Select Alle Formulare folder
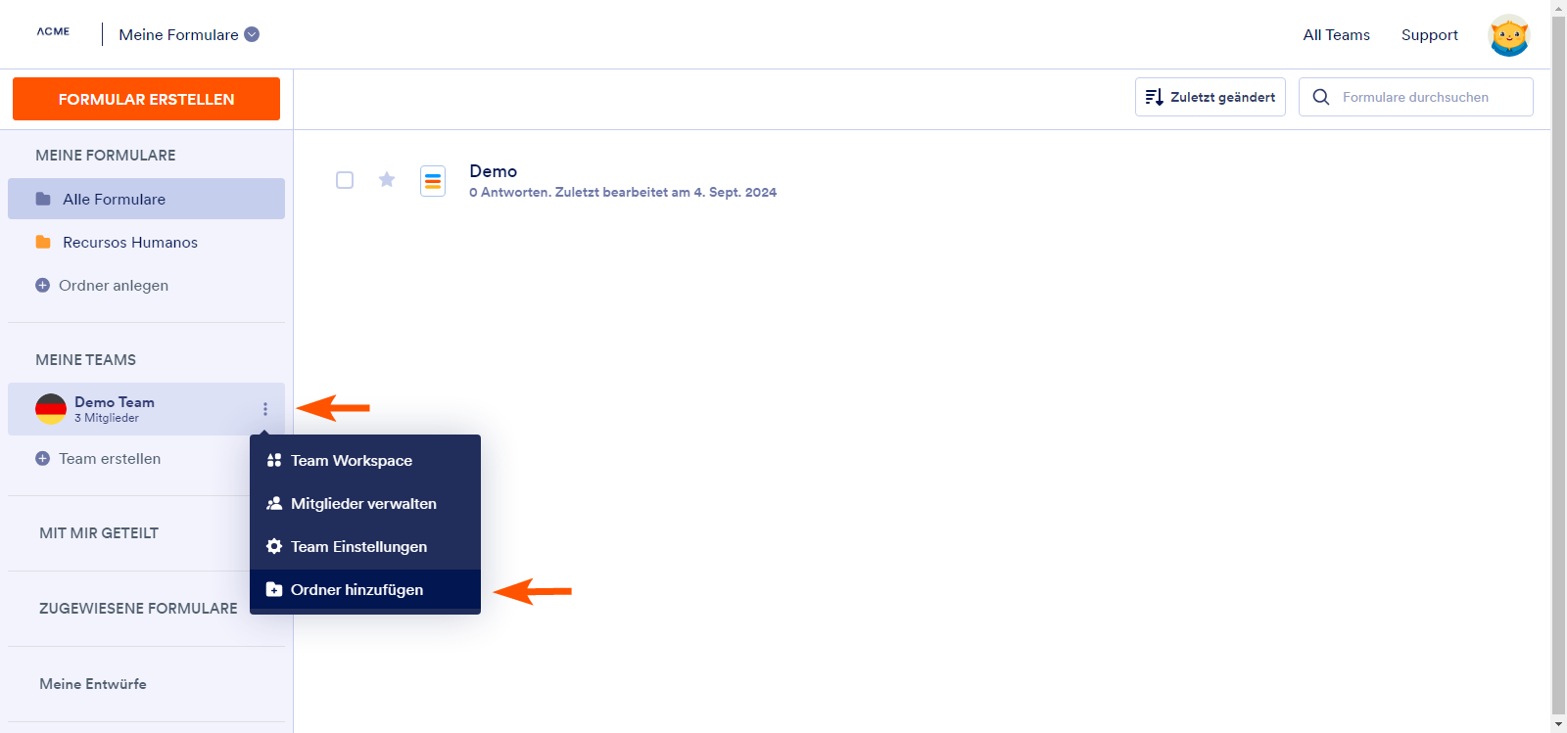This screenshot has height=733, width=1567. (146, 199)
